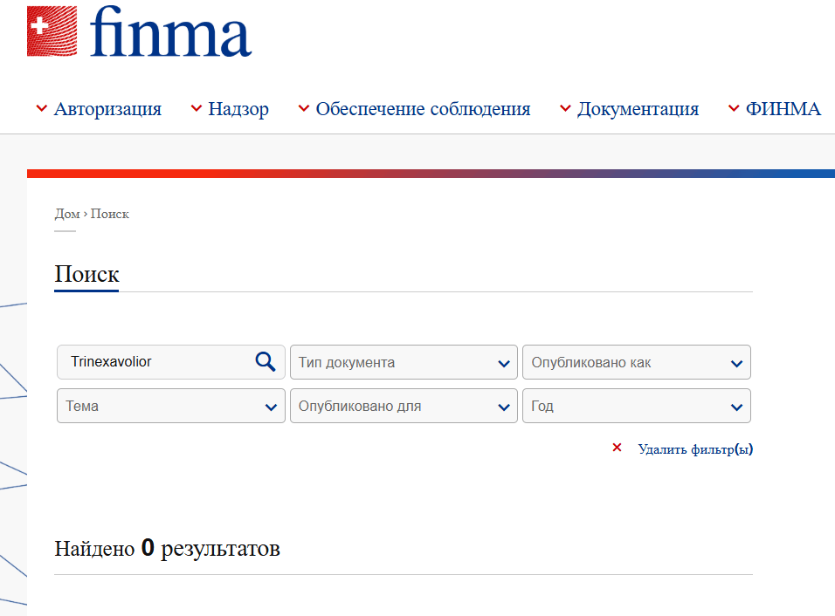Click the FINMA Swiss cross logo
Image resolution: width=835 pixels, height=616 pixels.
pos(51,31)
